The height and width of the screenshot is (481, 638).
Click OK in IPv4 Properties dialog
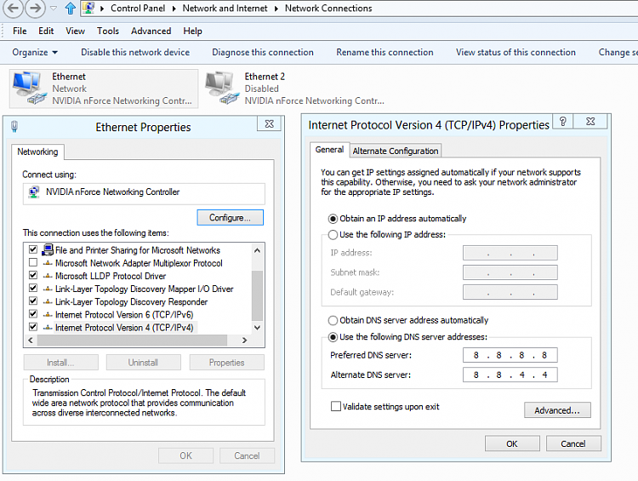[x=512, y=444]
